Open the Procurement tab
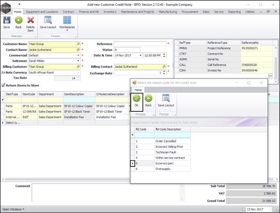 coord(190,12)
